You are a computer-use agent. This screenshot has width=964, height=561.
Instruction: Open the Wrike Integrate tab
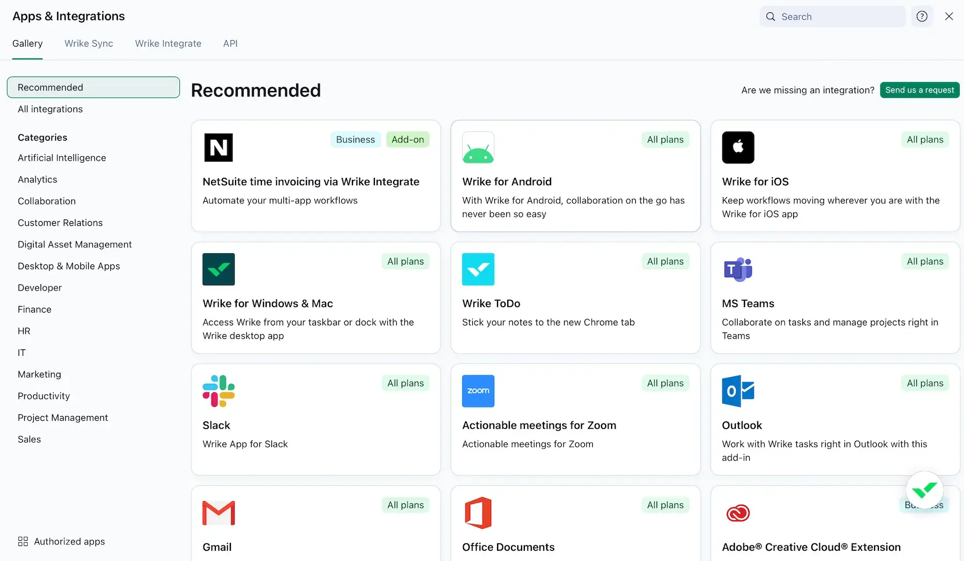(168, 43)
